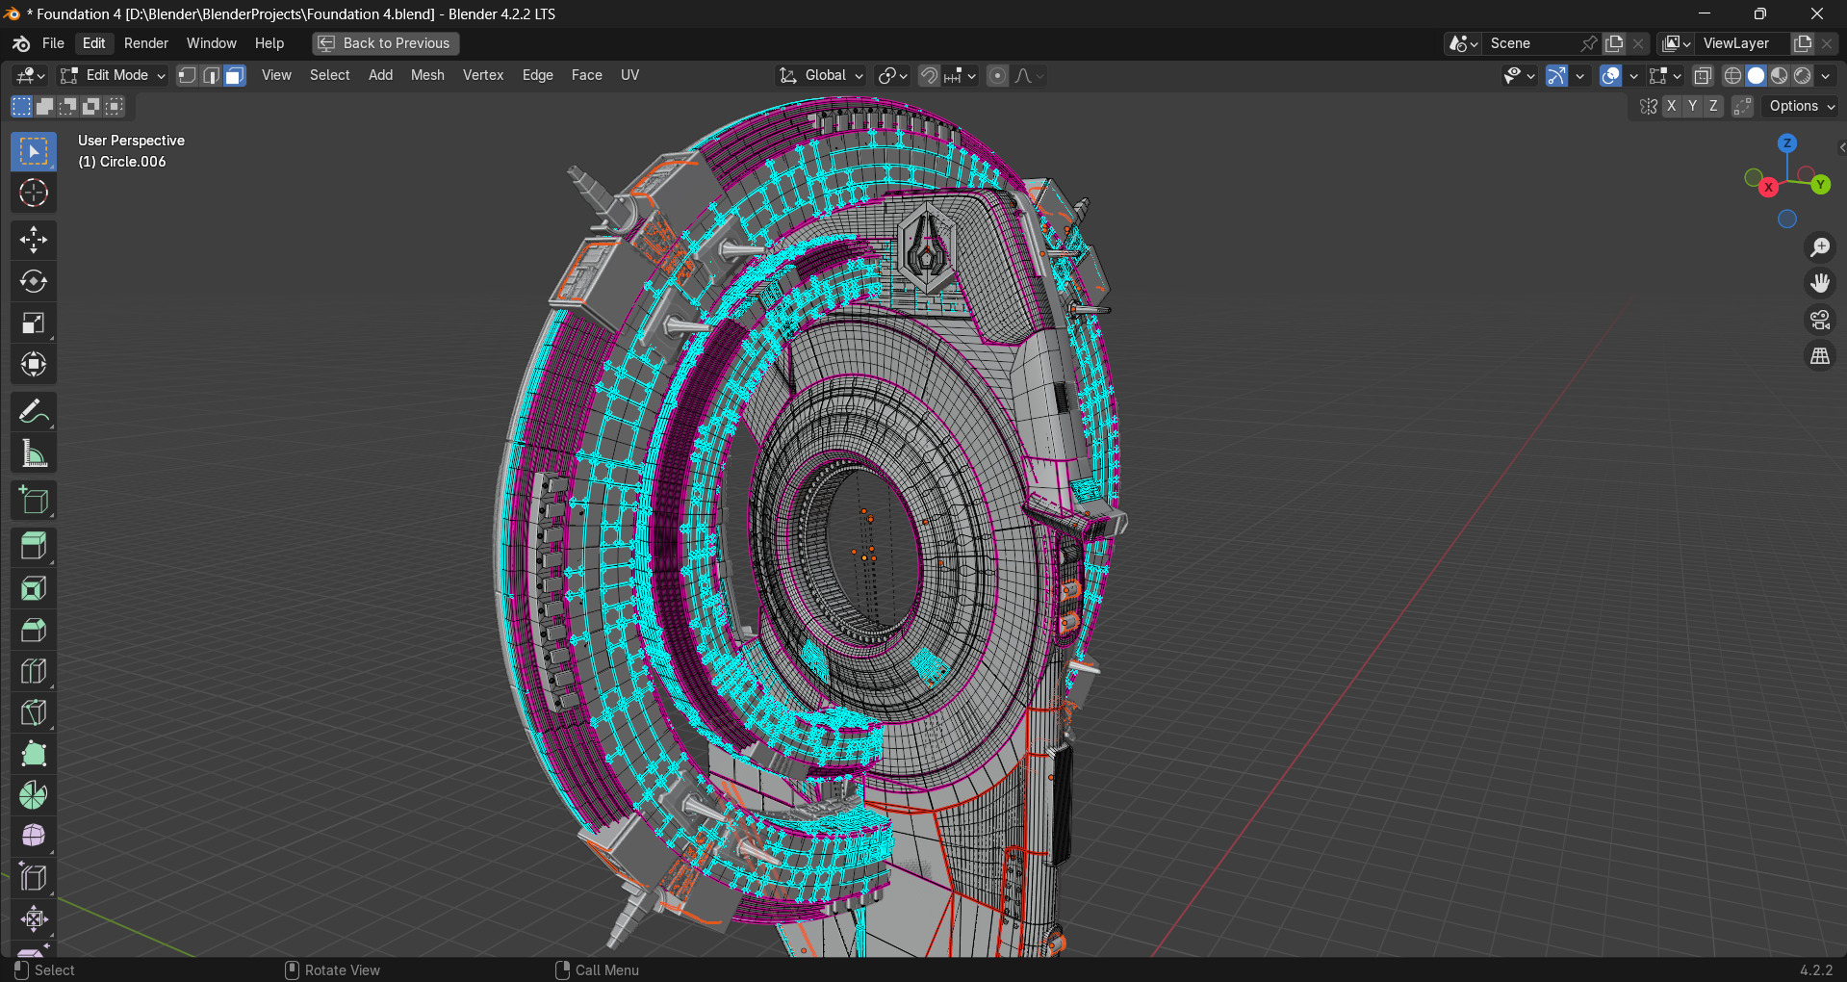Select the Knife tool
Viewport: 1847px width, 982px height.
[34, 712]
